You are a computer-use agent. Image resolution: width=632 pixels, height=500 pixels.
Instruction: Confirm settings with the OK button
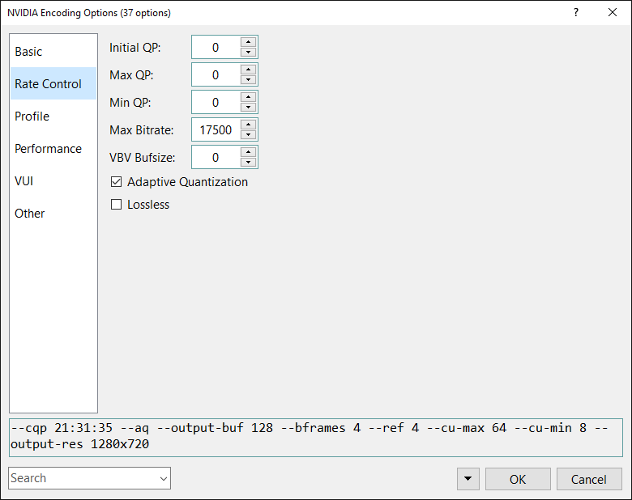pyautogui.click(x=518, y=479)
